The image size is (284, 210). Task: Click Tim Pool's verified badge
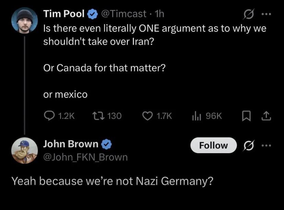(92, 14)
